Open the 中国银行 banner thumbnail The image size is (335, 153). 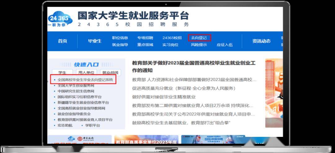(79, 139)
